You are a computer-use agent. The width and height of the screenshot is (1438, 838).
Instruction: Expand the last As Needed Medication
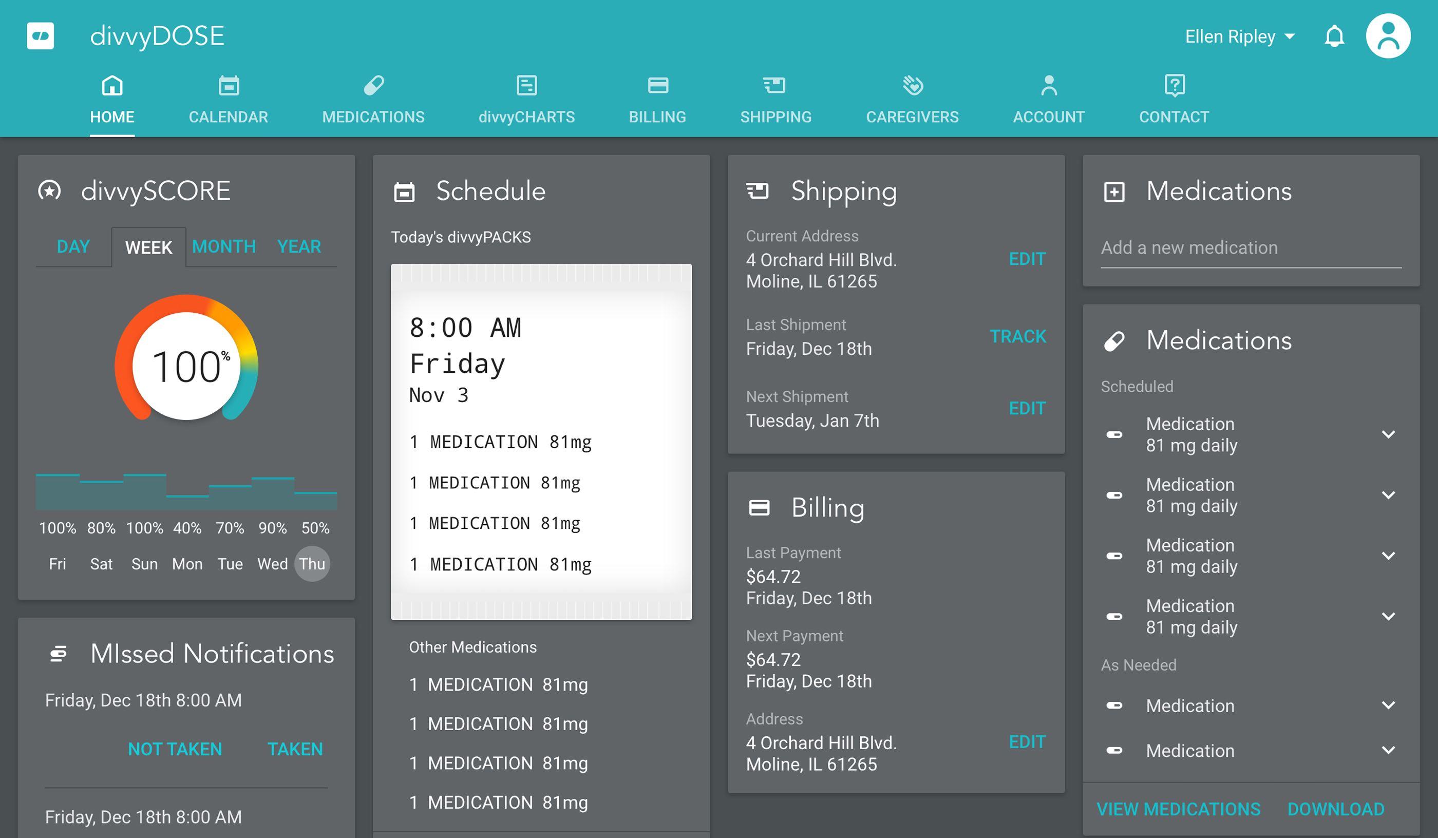tap(1388, 750)
